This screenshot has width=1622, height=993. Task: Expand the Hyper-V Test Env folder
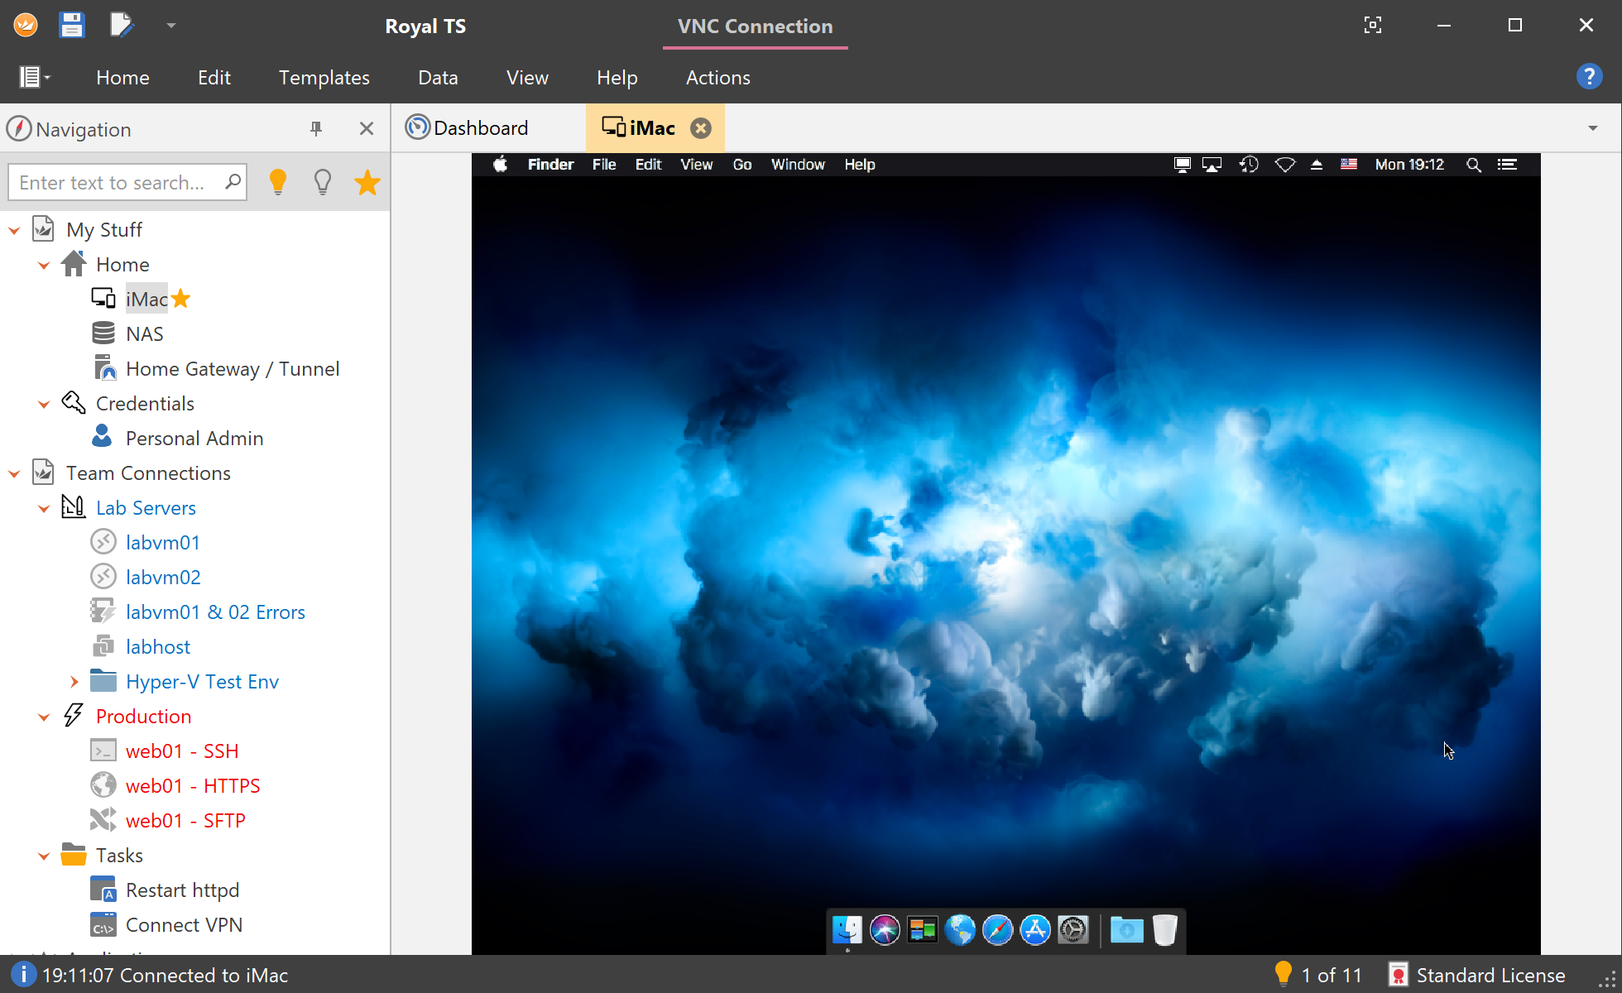point(74,682)
